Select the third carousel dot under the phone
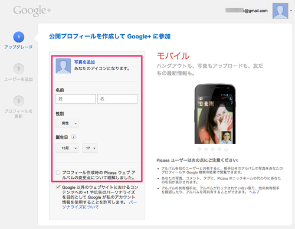 click(x=213, y=149)
